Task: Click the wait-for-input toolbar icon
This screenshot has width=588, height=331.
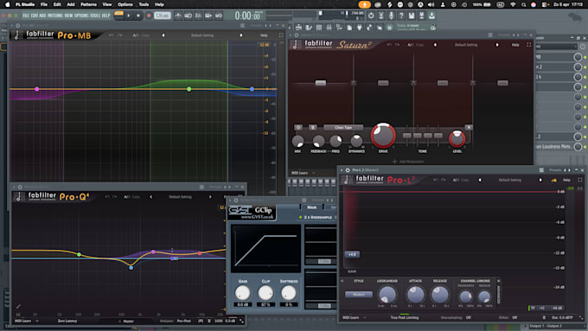Action: pyautogui.click(x=189, y=16)
